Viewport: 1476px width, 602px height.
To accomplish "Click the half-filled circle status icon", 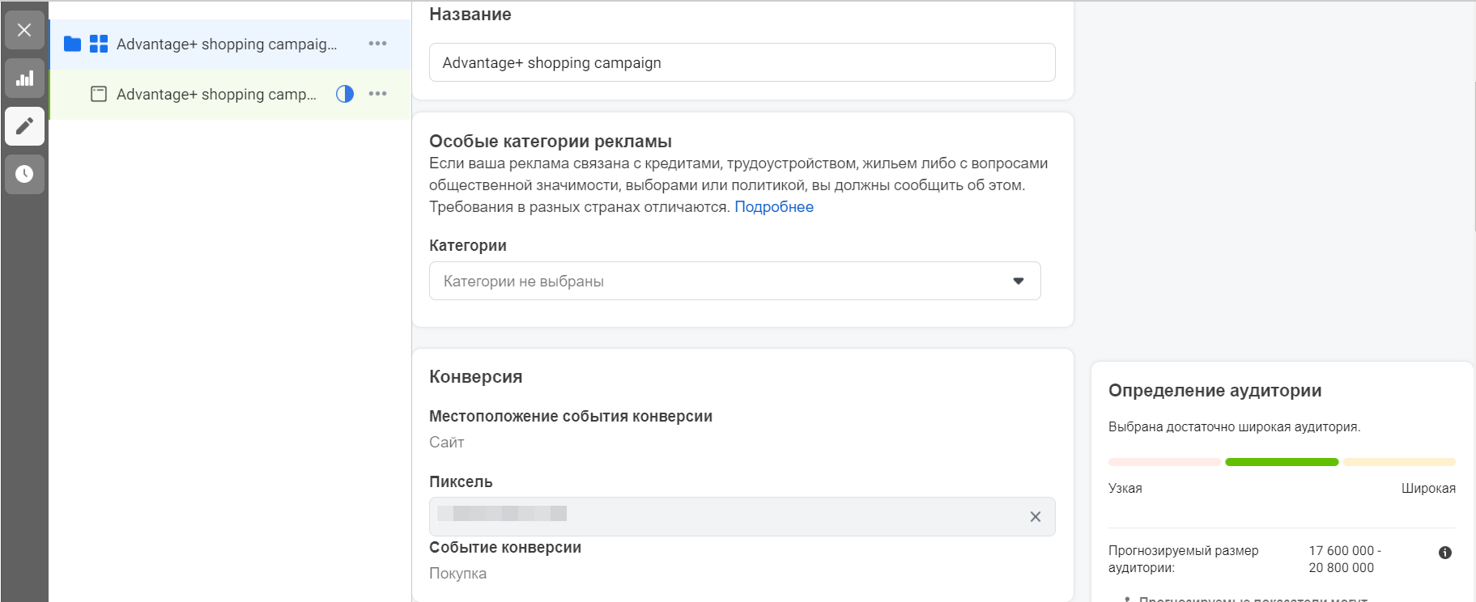I will pos(345,94).
